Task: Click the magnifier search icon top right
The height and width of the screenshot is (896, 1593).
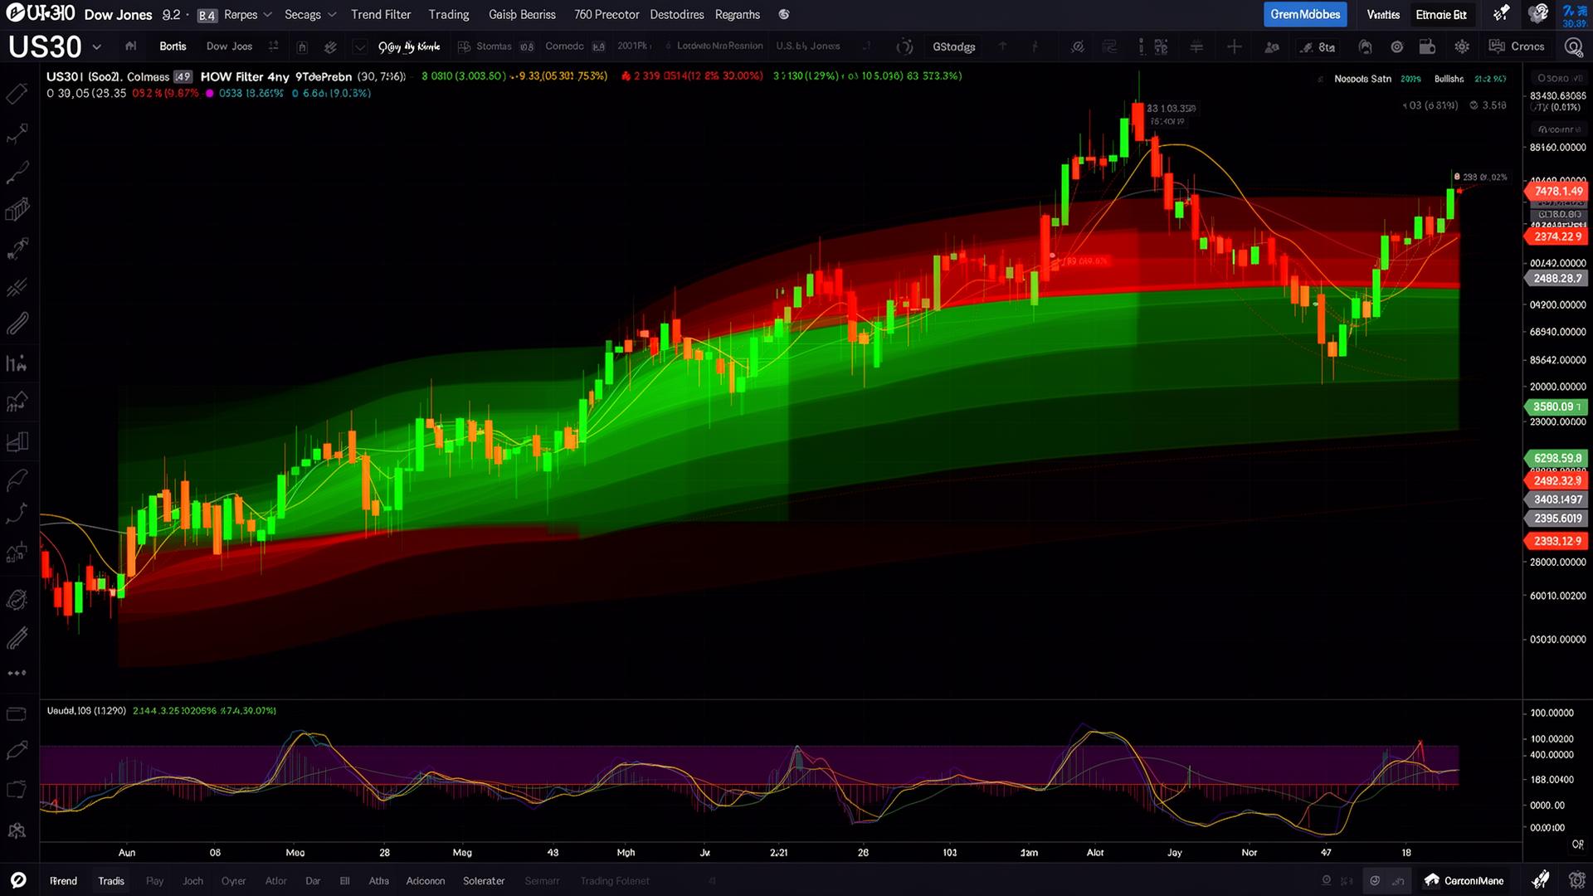Action: click(1573, 47)
